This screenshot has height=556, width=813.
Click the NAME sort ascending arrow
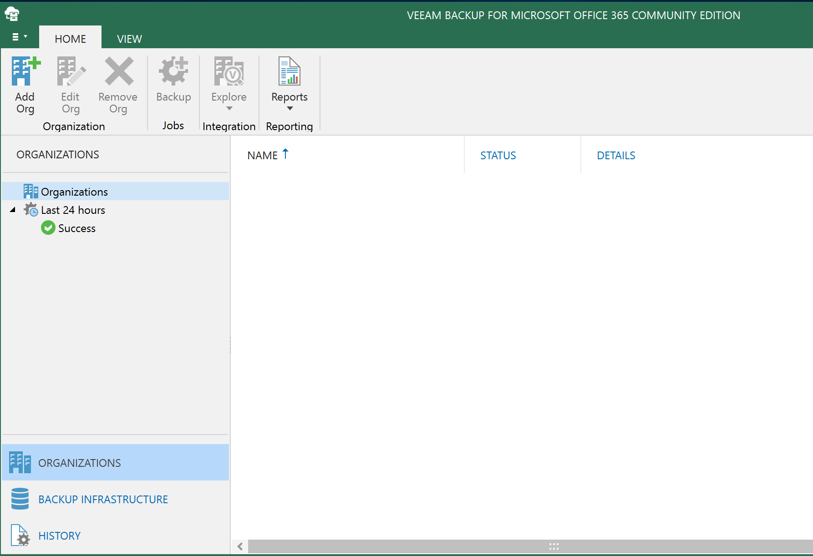(285, 154)
